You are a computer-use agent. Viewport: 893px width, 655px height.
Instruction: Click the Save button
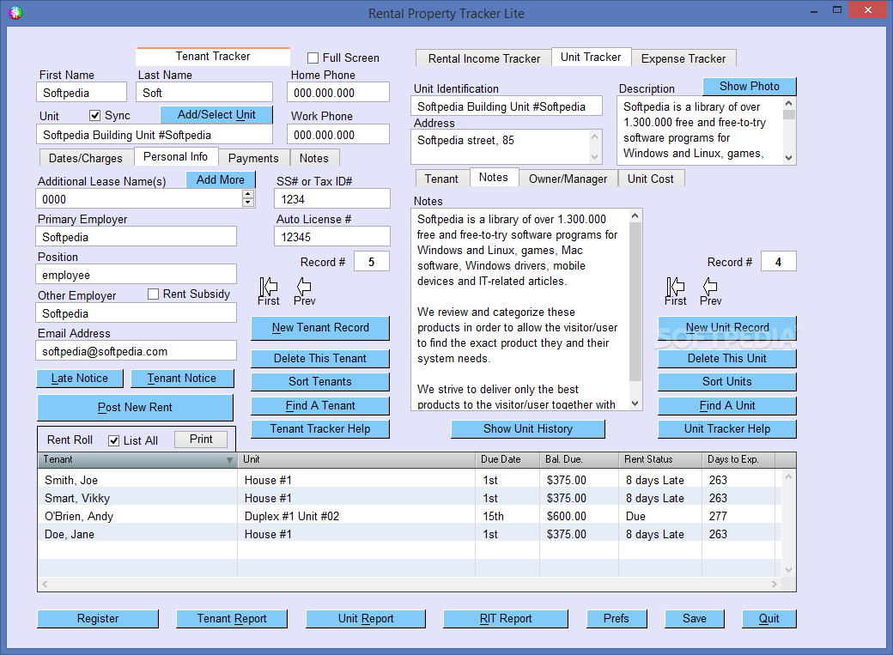click(695, 619)
